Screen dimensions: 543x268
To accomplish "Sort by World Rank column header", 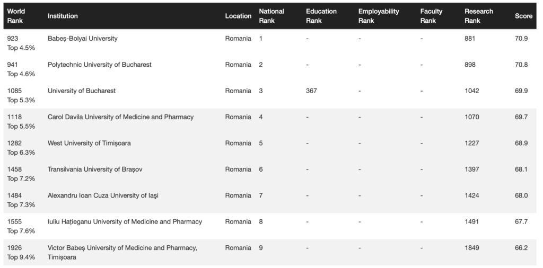I will (16, 16).
